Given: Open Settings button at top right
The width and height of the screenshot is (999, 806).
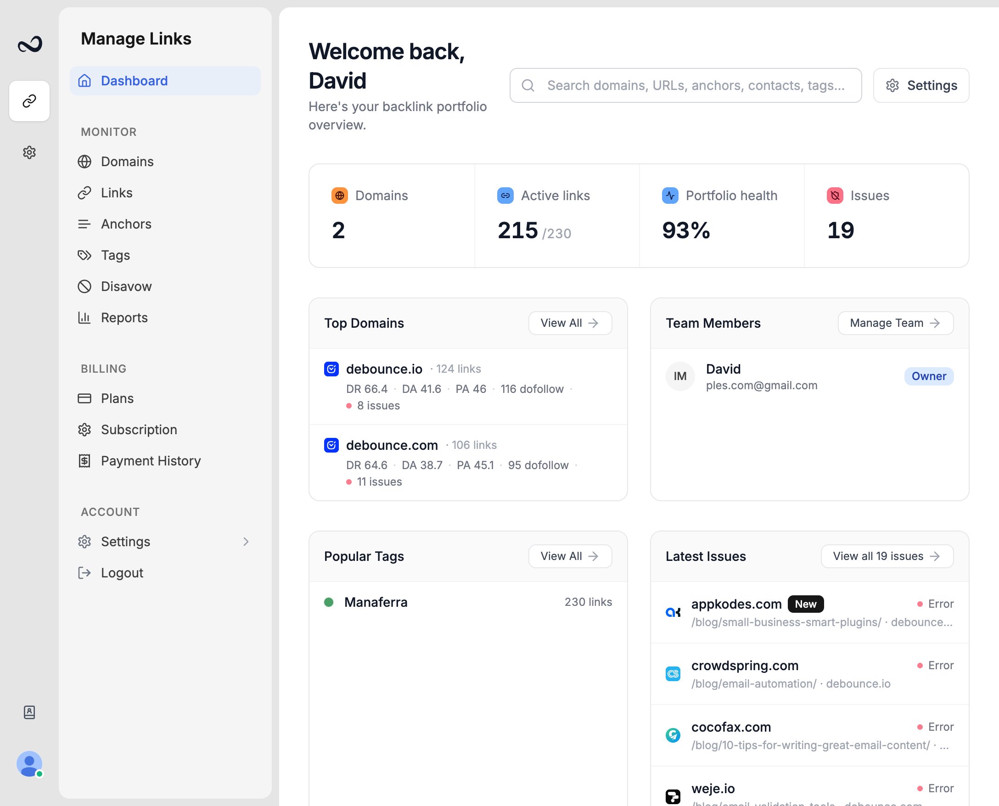Looking at the screenshot, I should point(921,85).
